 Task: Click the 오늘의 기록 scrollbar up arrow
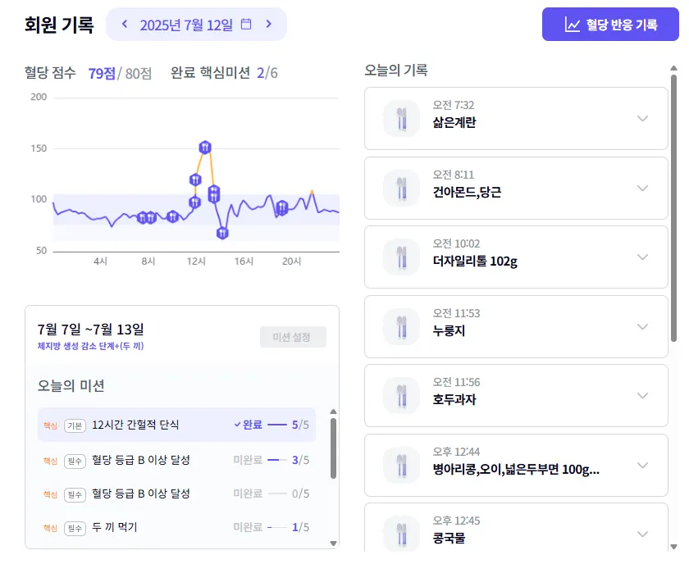tap(674, 70)
